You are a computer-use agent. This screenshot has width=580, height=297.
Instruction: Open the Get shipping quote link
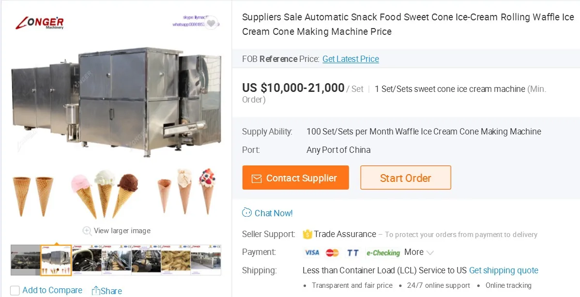click(x=504, y=270)
